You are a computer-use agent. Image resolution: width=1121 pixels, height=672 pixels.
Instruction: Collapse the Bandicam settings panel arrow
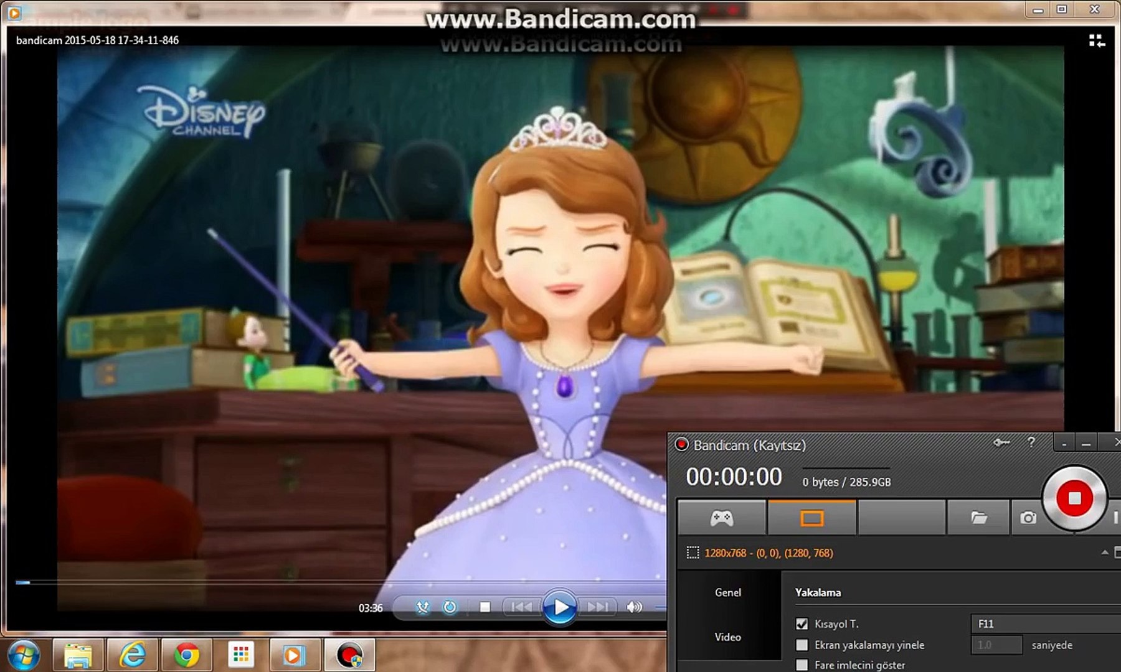click(x=1104, y=553)
